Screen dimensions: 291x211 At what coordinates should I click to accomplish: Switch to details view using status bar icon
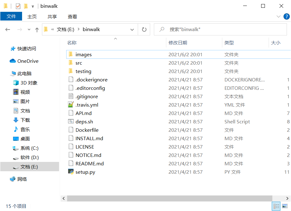pos(276,206)
